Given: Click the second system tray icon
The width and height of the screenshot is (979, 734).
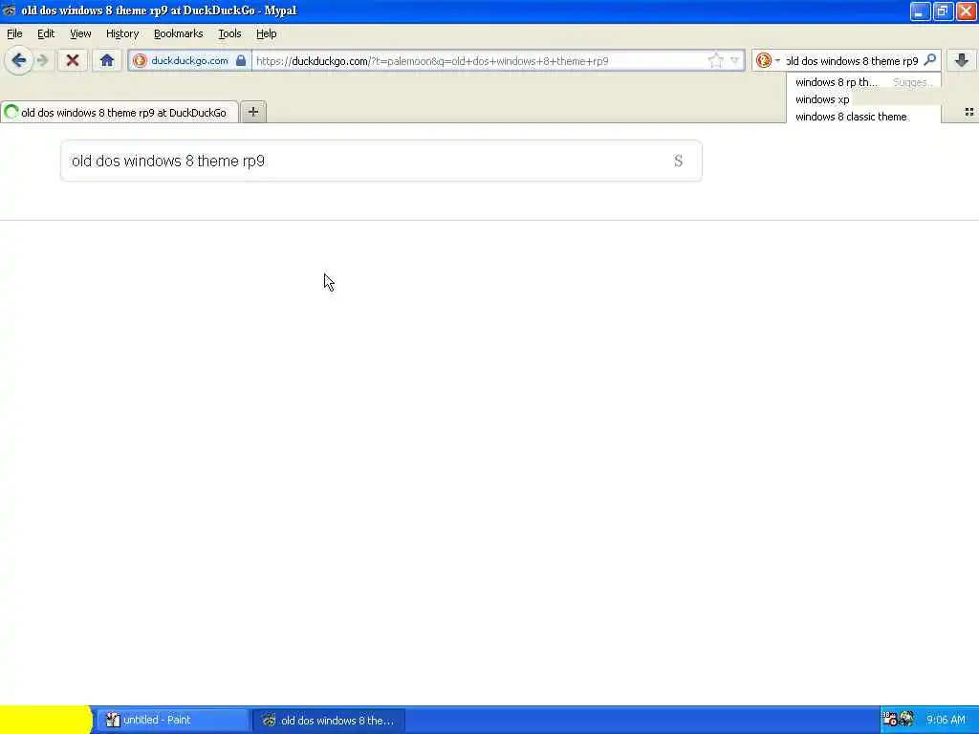Looking at the screenshot, I should pos(906,720).
